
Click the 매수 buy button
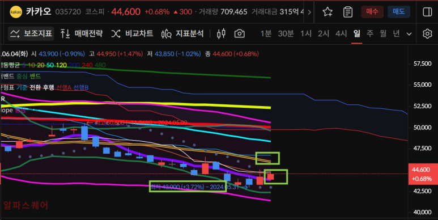tap(372, 12)
